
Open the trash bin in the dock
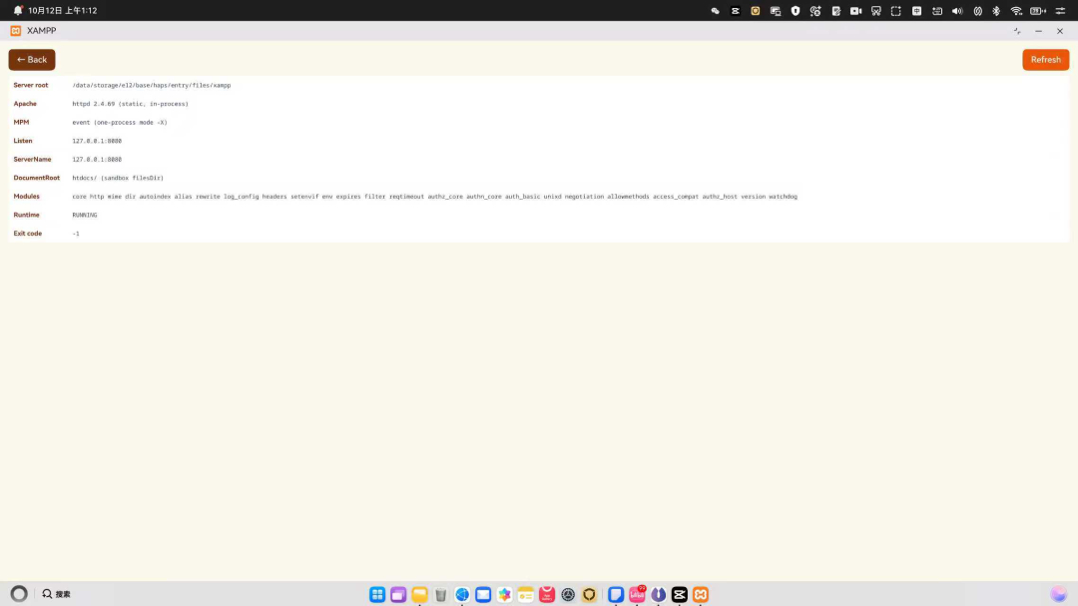pyautogui.click(x=441, y=594)
